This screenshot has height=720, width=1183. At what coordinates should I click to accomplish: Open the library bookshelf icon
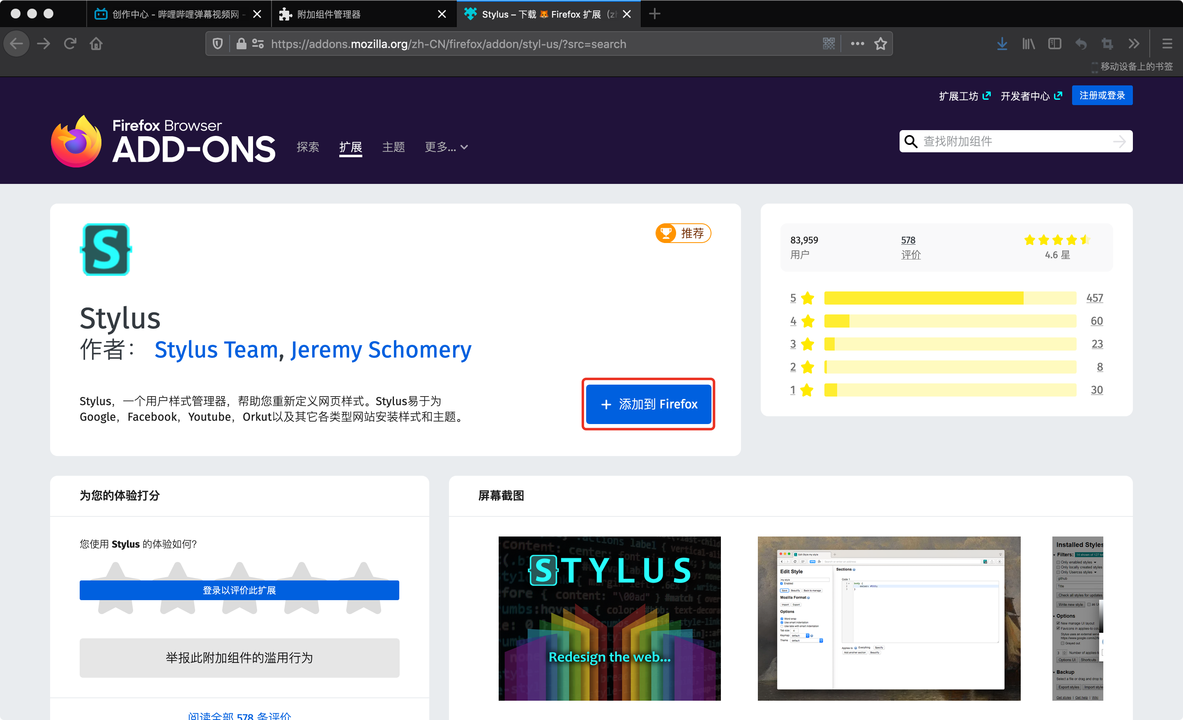click(1028, 44)
